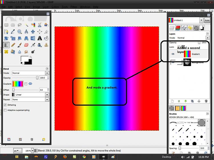Viewport: 214px width, 160px height.
Task: Select the Crop tool
Action: point(46,32)
